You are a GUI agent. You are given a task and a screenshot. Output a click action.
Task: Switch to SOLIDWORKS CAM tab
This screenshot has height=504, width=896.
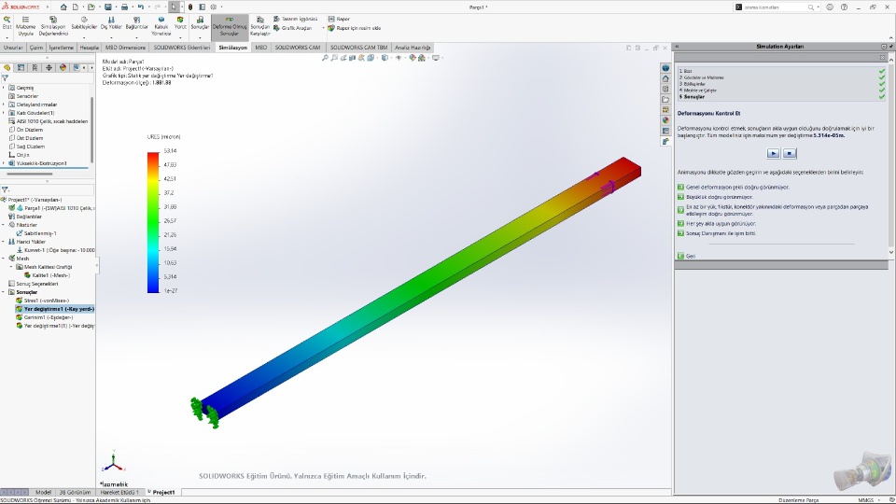[298, 48]
